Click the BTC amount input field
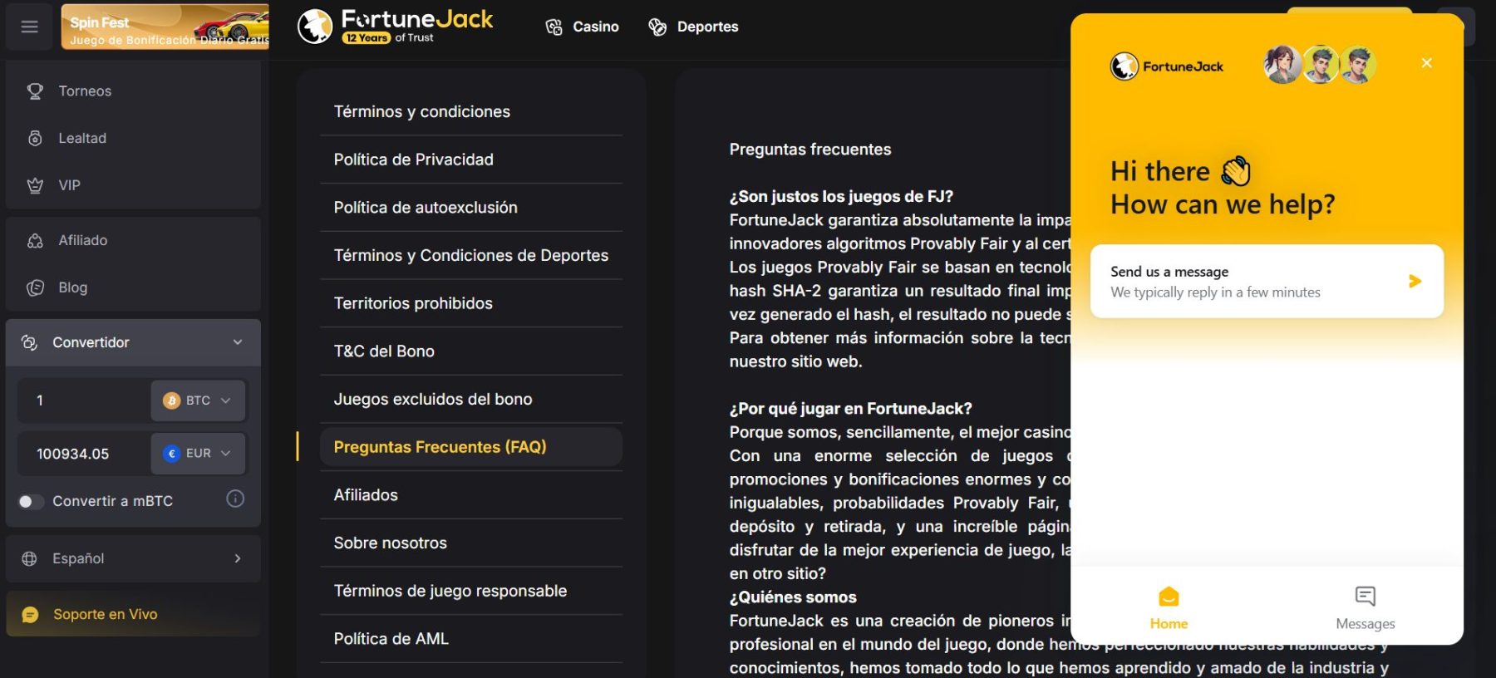Image resolution: width=1496 pixels, height=678 pixels. 83,400
